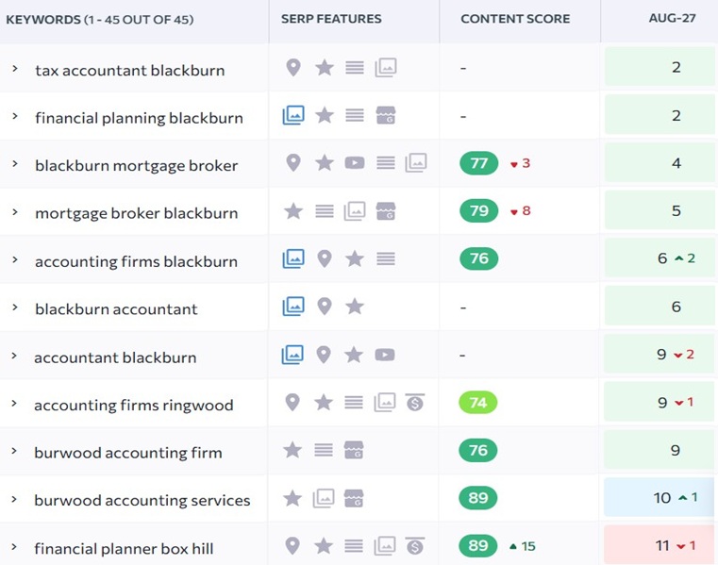Click the local store icon for mortgage broker blackburn
This screenshot has height=565, width=718.
(385, 211)
